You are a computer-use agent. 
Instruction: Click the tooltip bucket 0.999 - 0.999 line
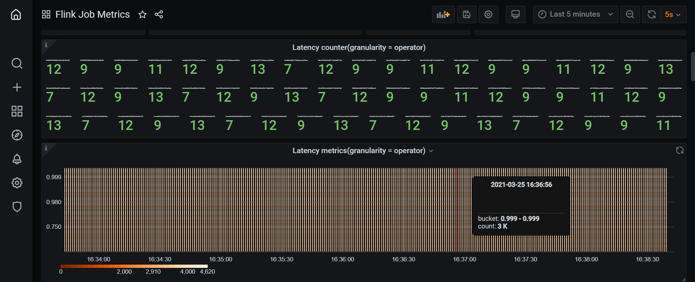[509, 219]
